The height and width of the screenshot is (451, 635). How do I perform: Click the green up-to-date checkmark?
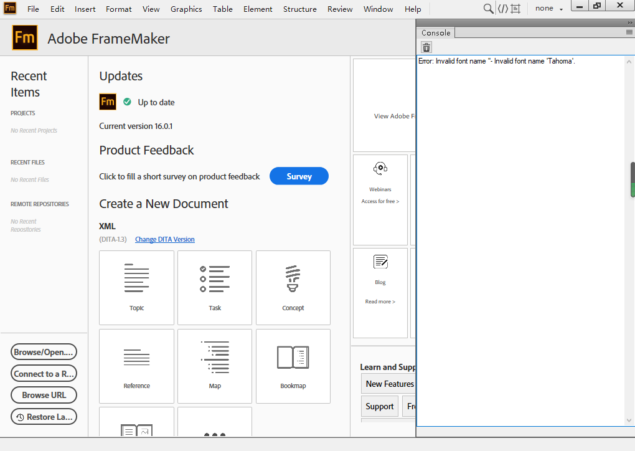(127, 102)
